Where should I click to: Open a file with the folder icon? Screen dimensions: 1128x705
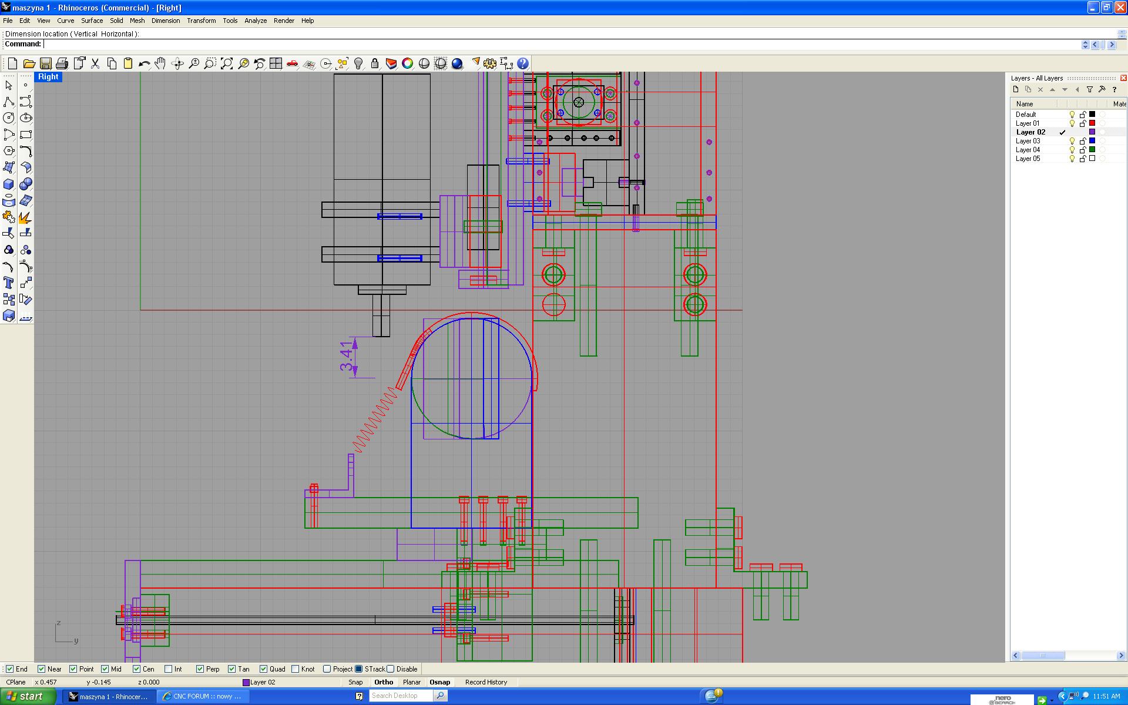(x=29, y=63)
